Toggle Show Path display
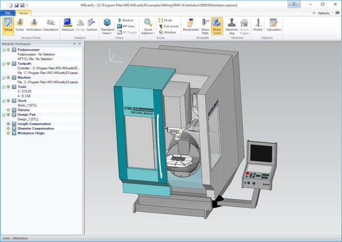The image size is (342, 242). pyautogui.click(x=205, y=25)
